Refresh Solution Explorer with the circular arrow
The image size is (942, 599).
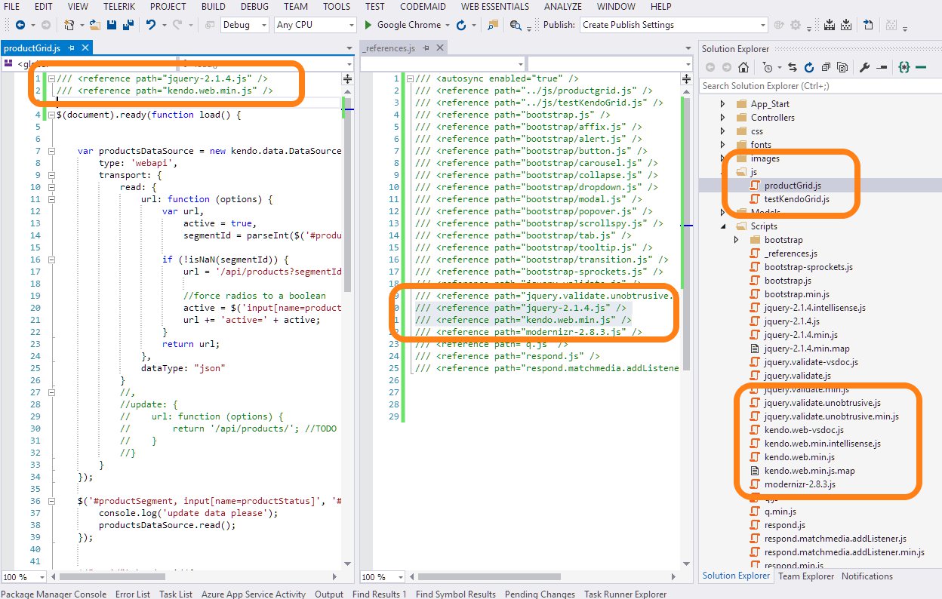809,67
